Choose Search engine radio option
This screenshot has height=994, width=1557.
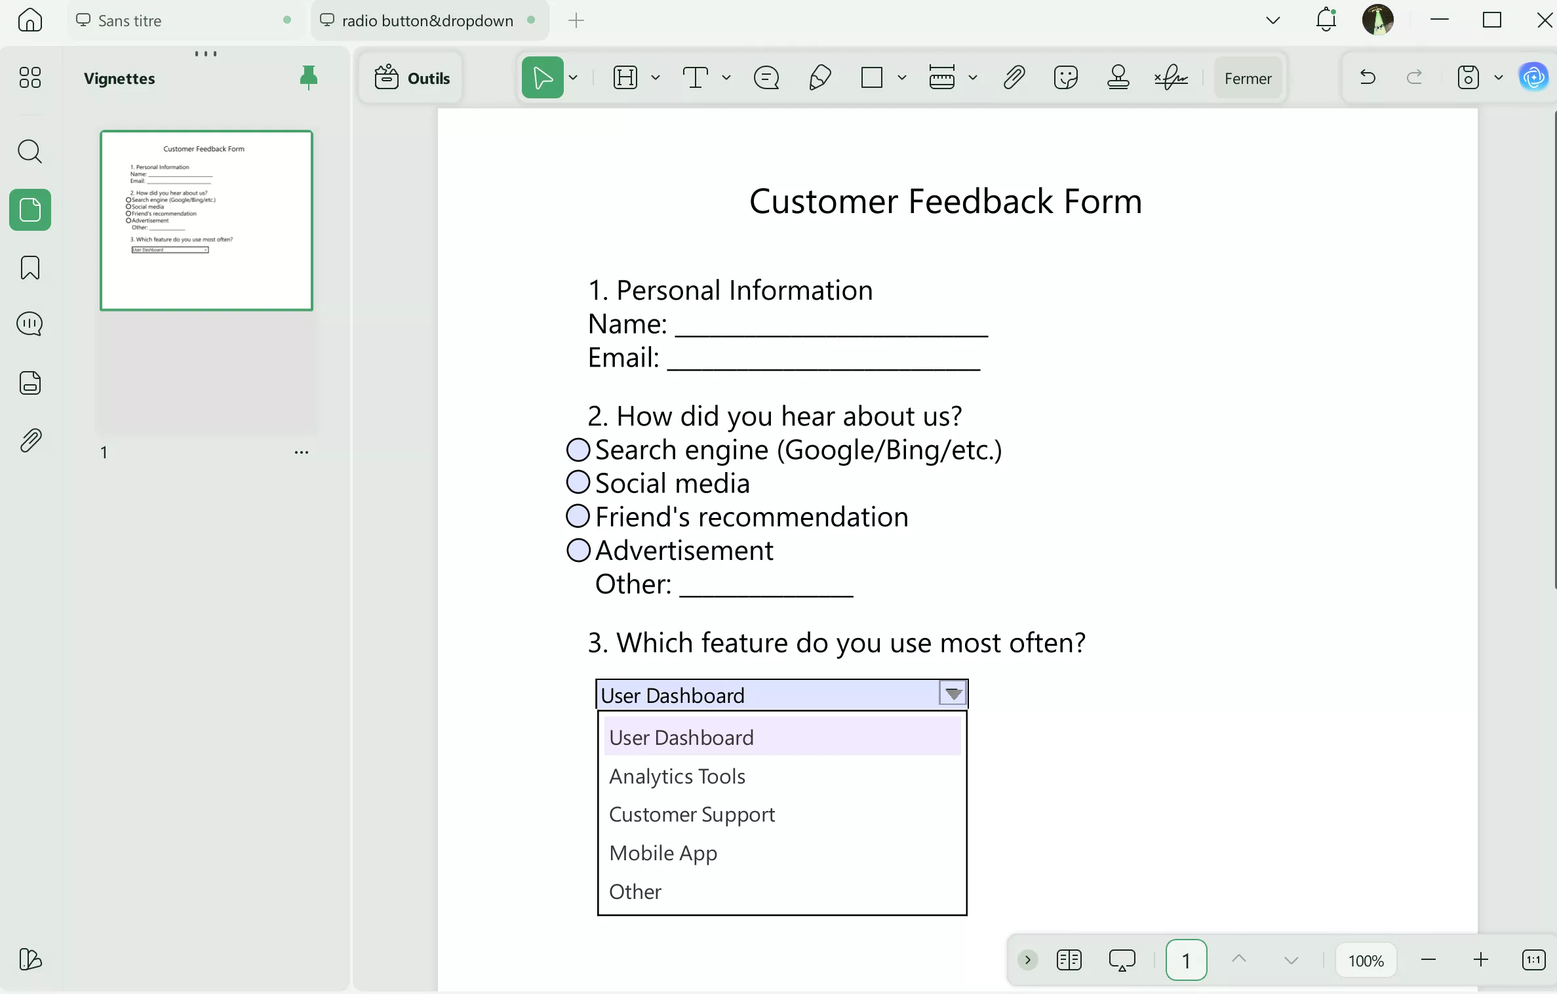click(578, 450)
